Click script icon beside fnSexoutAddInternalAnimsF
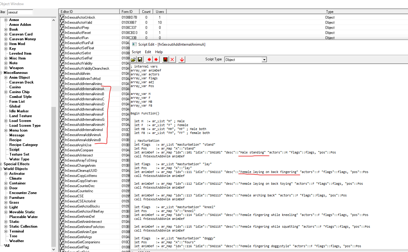The image size is (408, 252). point(62,114)
